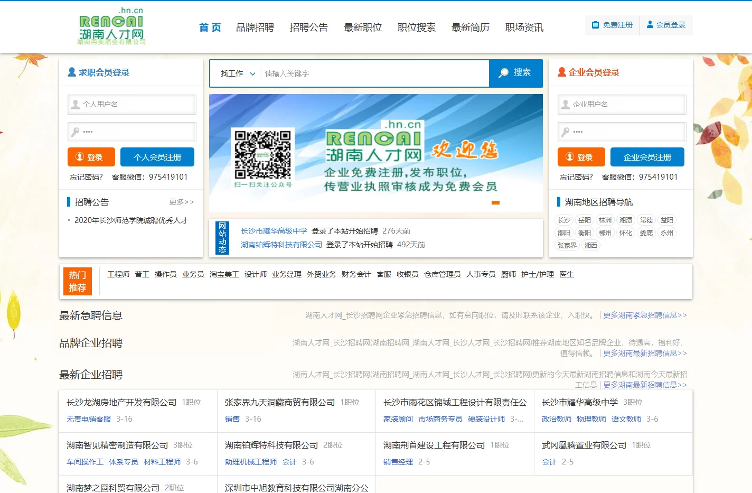
Task: Go to 最新职位 page
Action: 363,27
